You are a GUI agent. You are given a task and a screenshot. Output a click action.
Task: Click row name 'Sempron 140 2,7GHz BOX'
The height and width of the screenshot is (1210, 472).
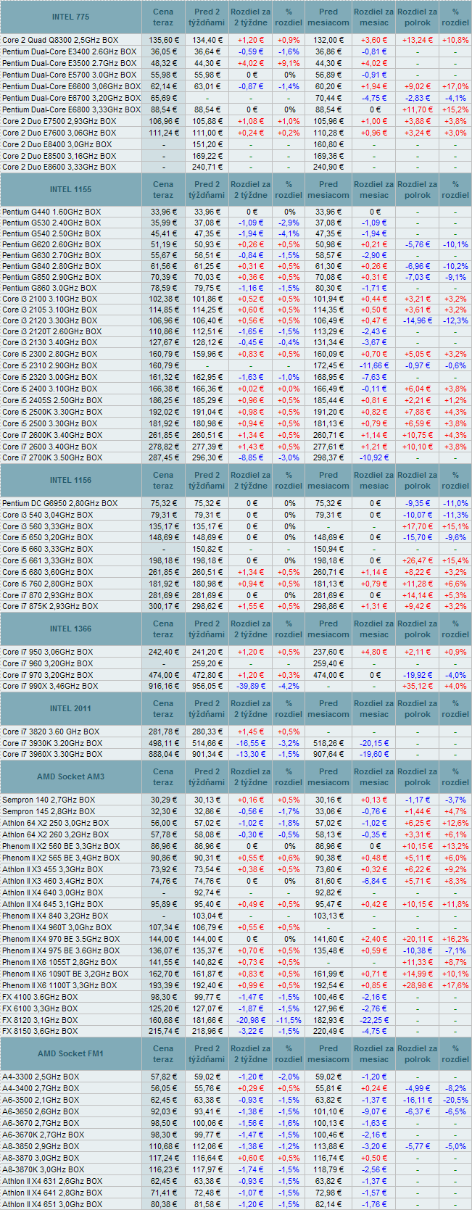pos(49,800)
